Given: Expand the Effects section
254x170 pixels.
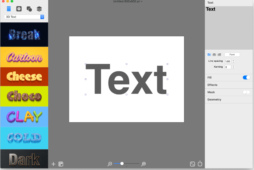Looking at the screenshot, I should click(x=229, y=85).
